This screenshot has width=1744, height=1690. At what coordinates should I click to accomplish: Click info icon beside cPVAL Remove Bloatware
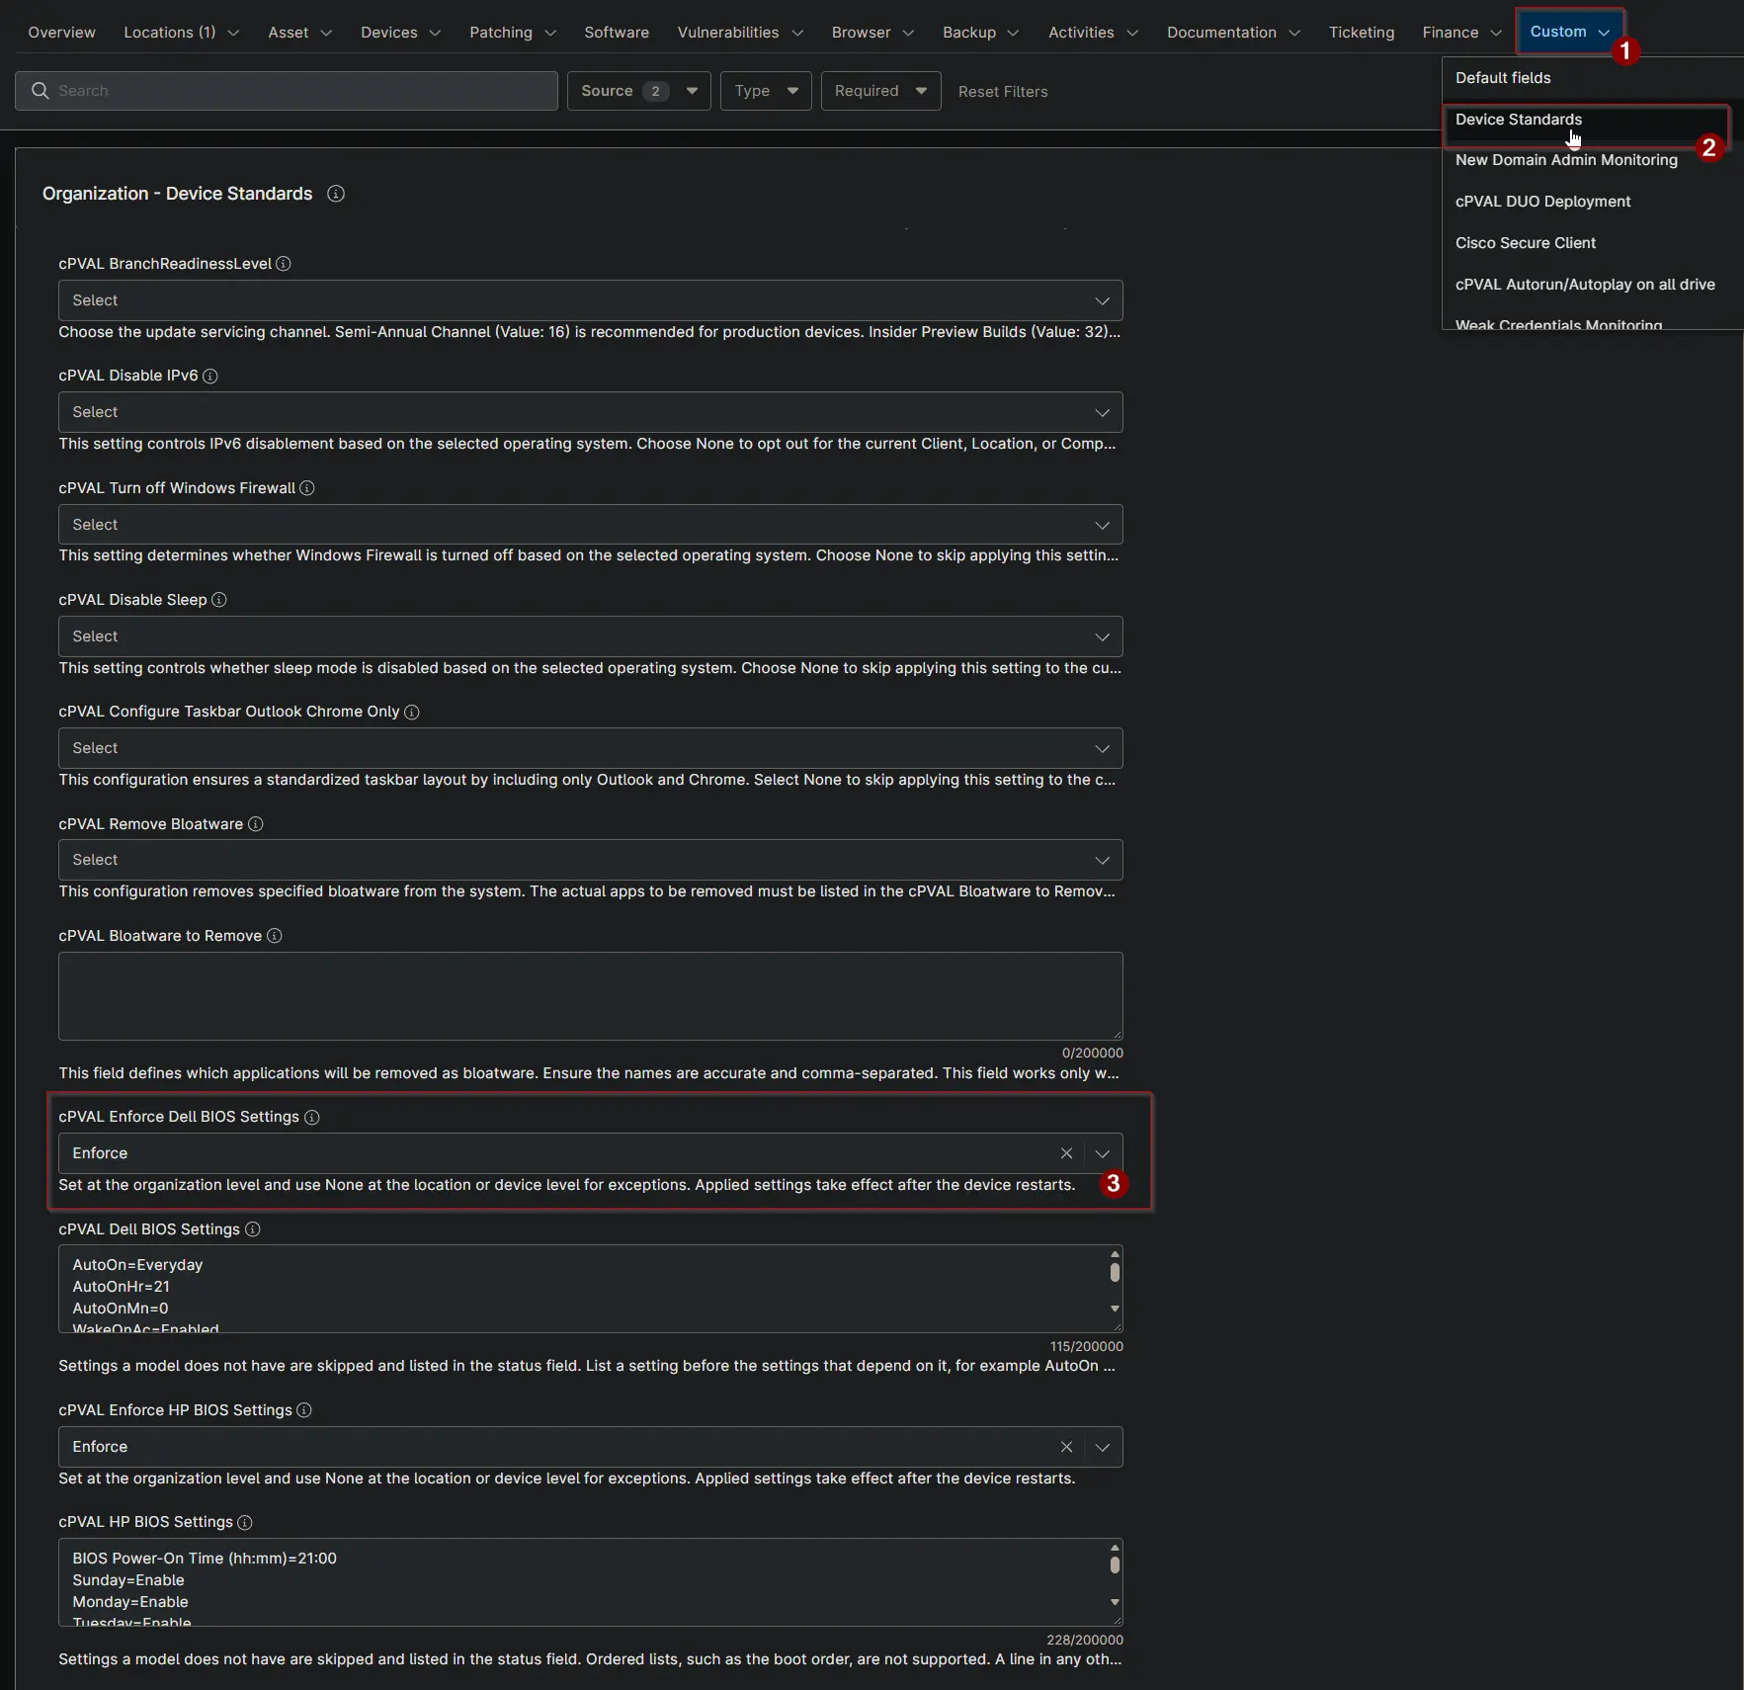256,824
